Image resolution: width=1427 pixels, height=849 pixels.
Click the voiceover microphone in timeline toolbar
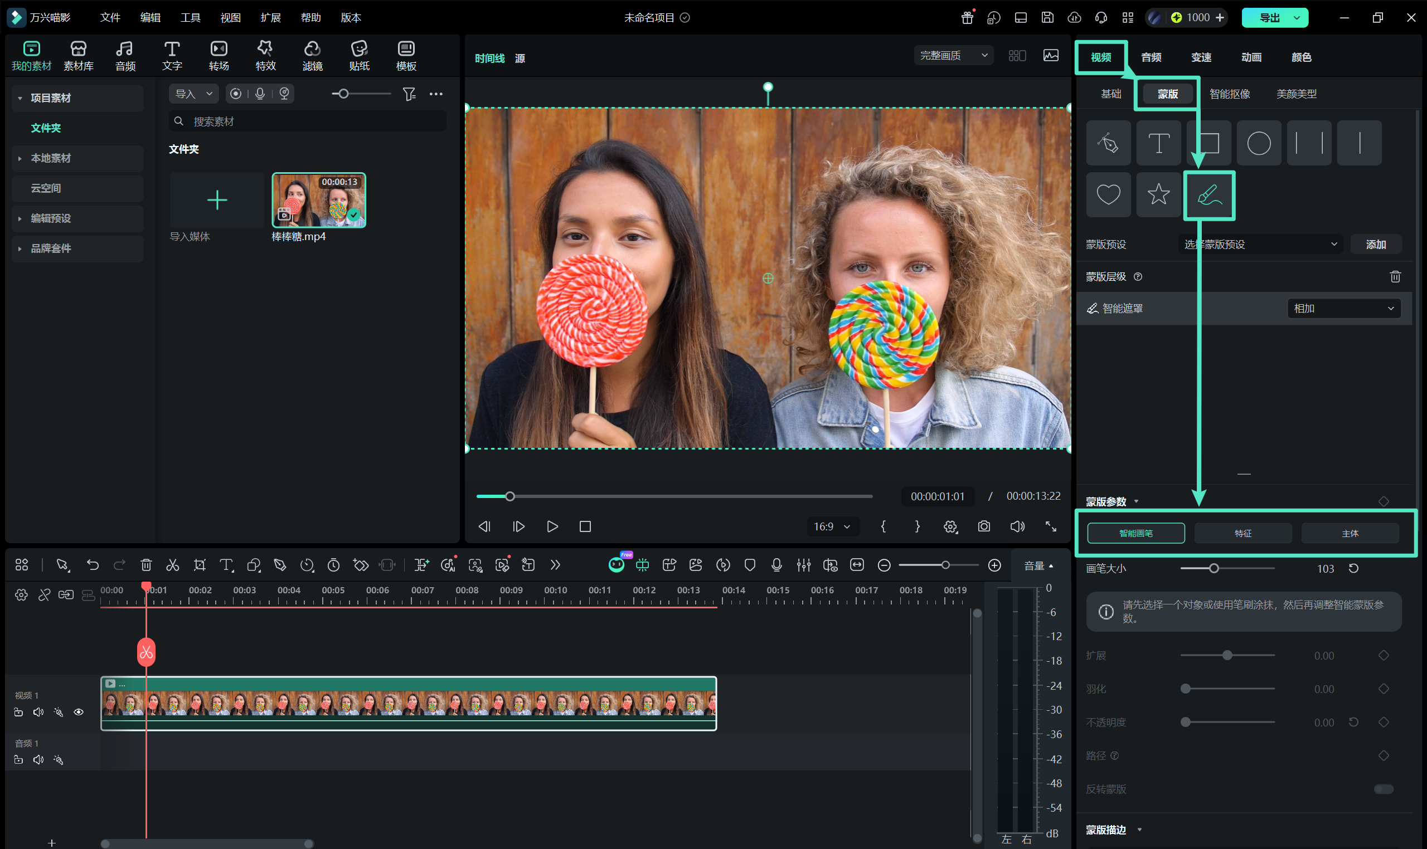point(776,565)
